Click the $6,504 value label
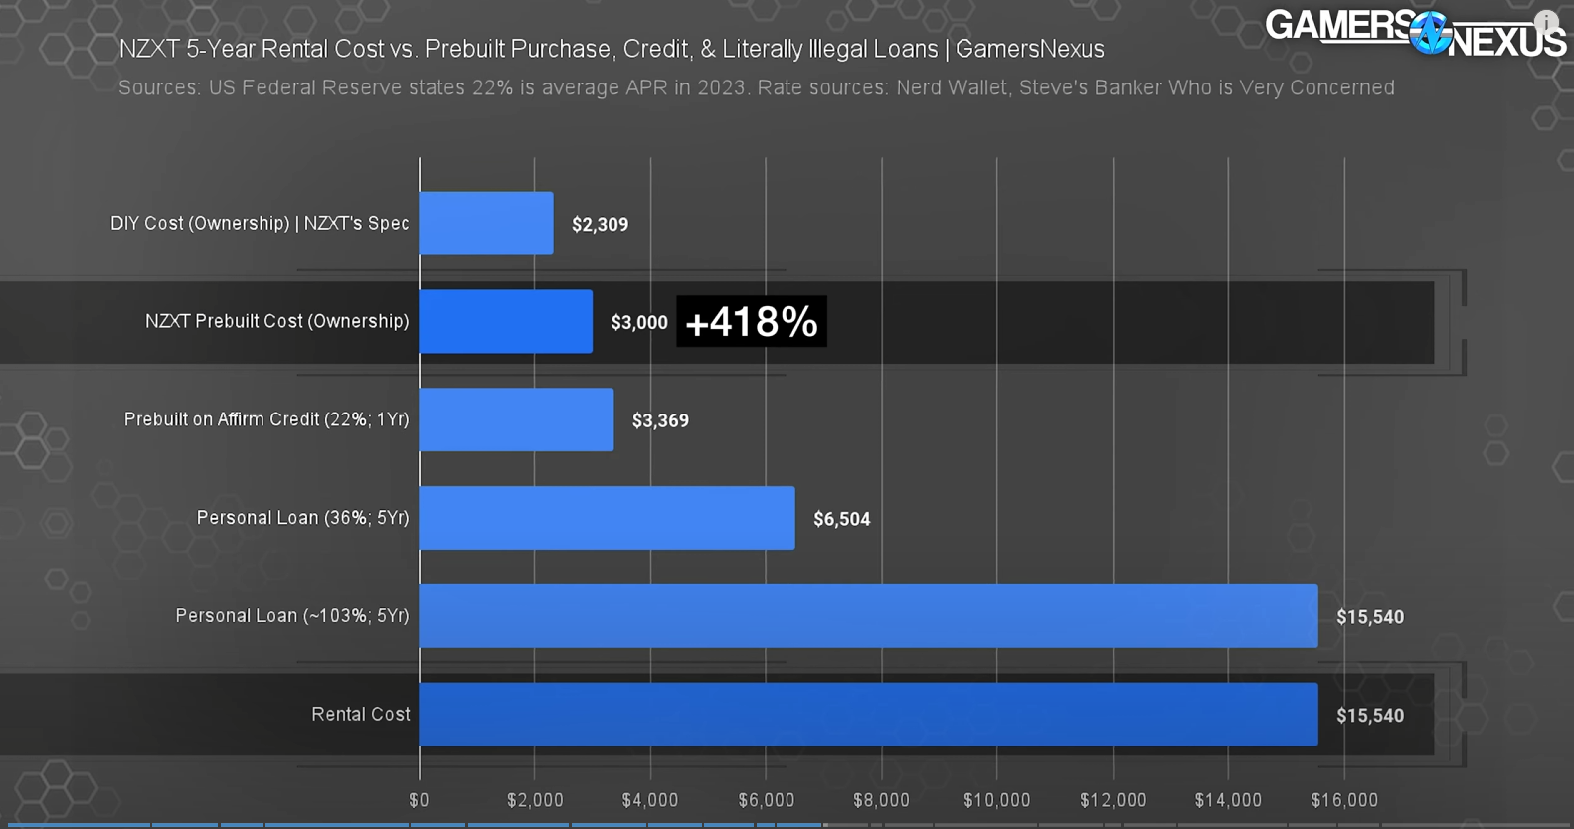The height and width of the screenshot is (829, 1574). tap(841, 519)
